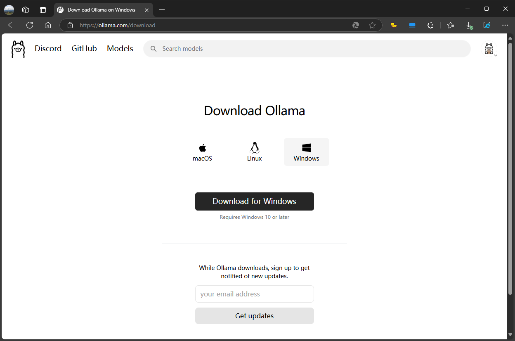This screenshot has height=341, width=515.
Task: Go back to previous page
Action: click(x=12, y=25)
